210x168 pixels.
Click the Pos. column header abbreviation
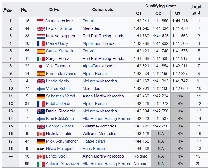tap(8, 10)
